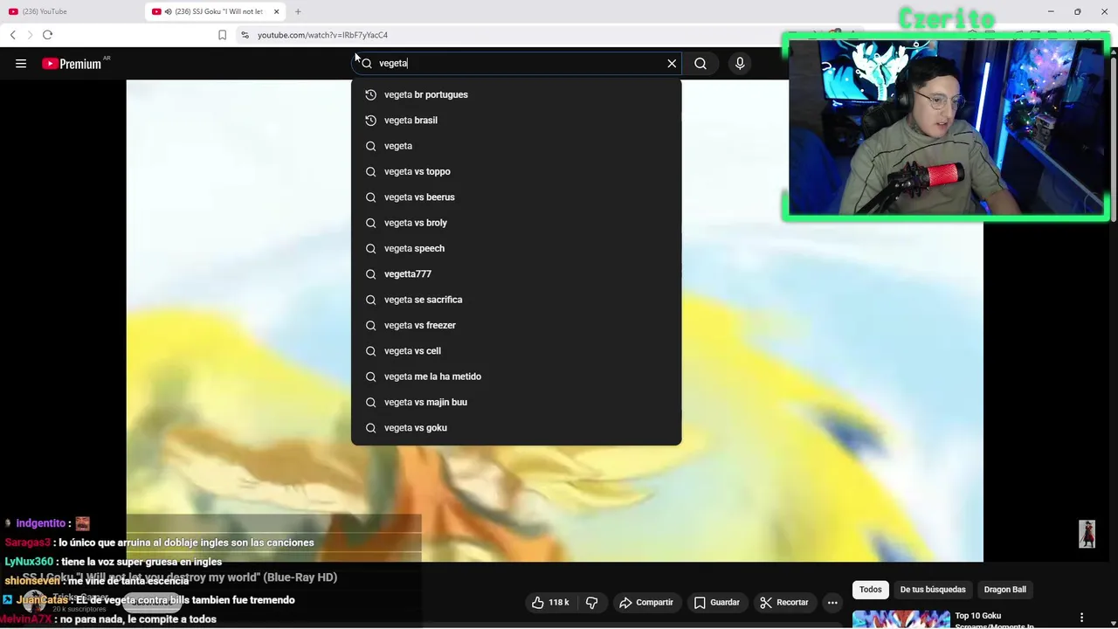Reload the page with refresh icon

(47, 35)
